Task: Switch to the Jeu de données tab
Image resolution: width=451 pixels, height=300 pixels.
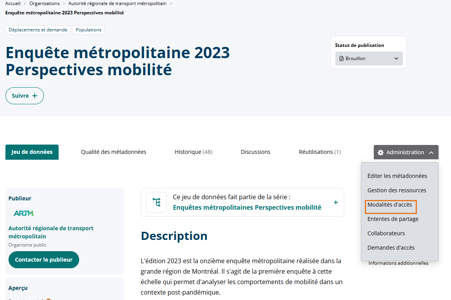Action: click(32, 152)
